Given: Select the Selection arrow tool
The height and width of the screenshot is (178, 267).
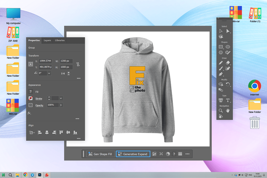Looking at the screenshot, I should [221, 31].
